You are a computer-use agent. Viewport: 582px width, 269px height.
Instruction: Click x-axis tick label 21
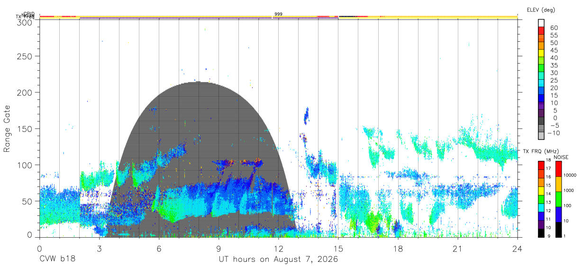(x=458, y=249)
